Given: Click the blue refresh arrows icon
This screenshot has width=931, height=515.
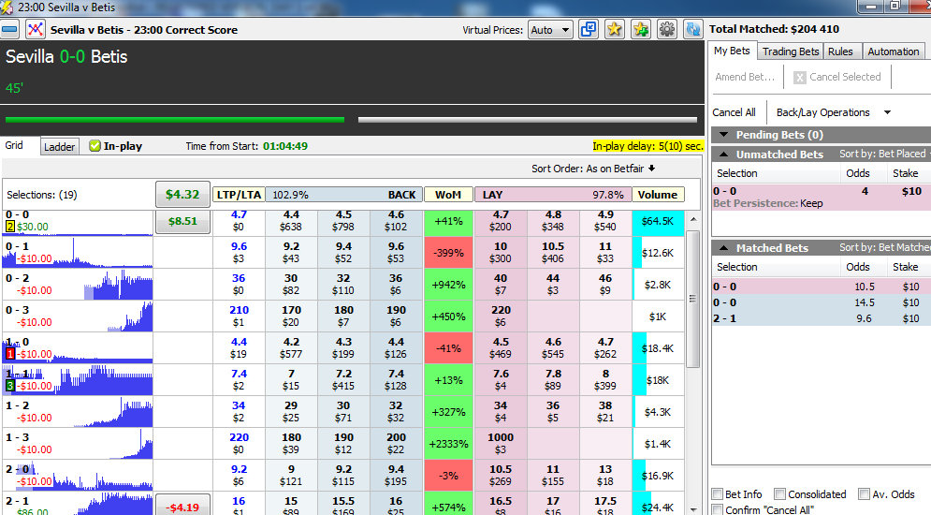Looking at the screenshot, I should click(692, 29).
